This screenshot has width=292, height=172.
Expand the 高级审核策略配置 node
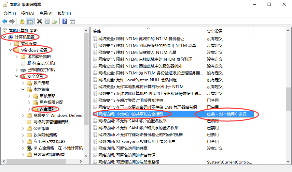[x=23, y=155]
